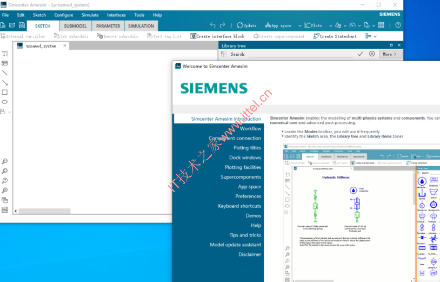Open Supercomponents help topic

click(x=241, y=177)
